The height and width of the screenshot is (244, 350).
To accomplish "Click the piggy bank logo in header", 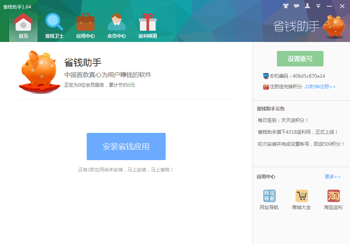I will 334,26.
